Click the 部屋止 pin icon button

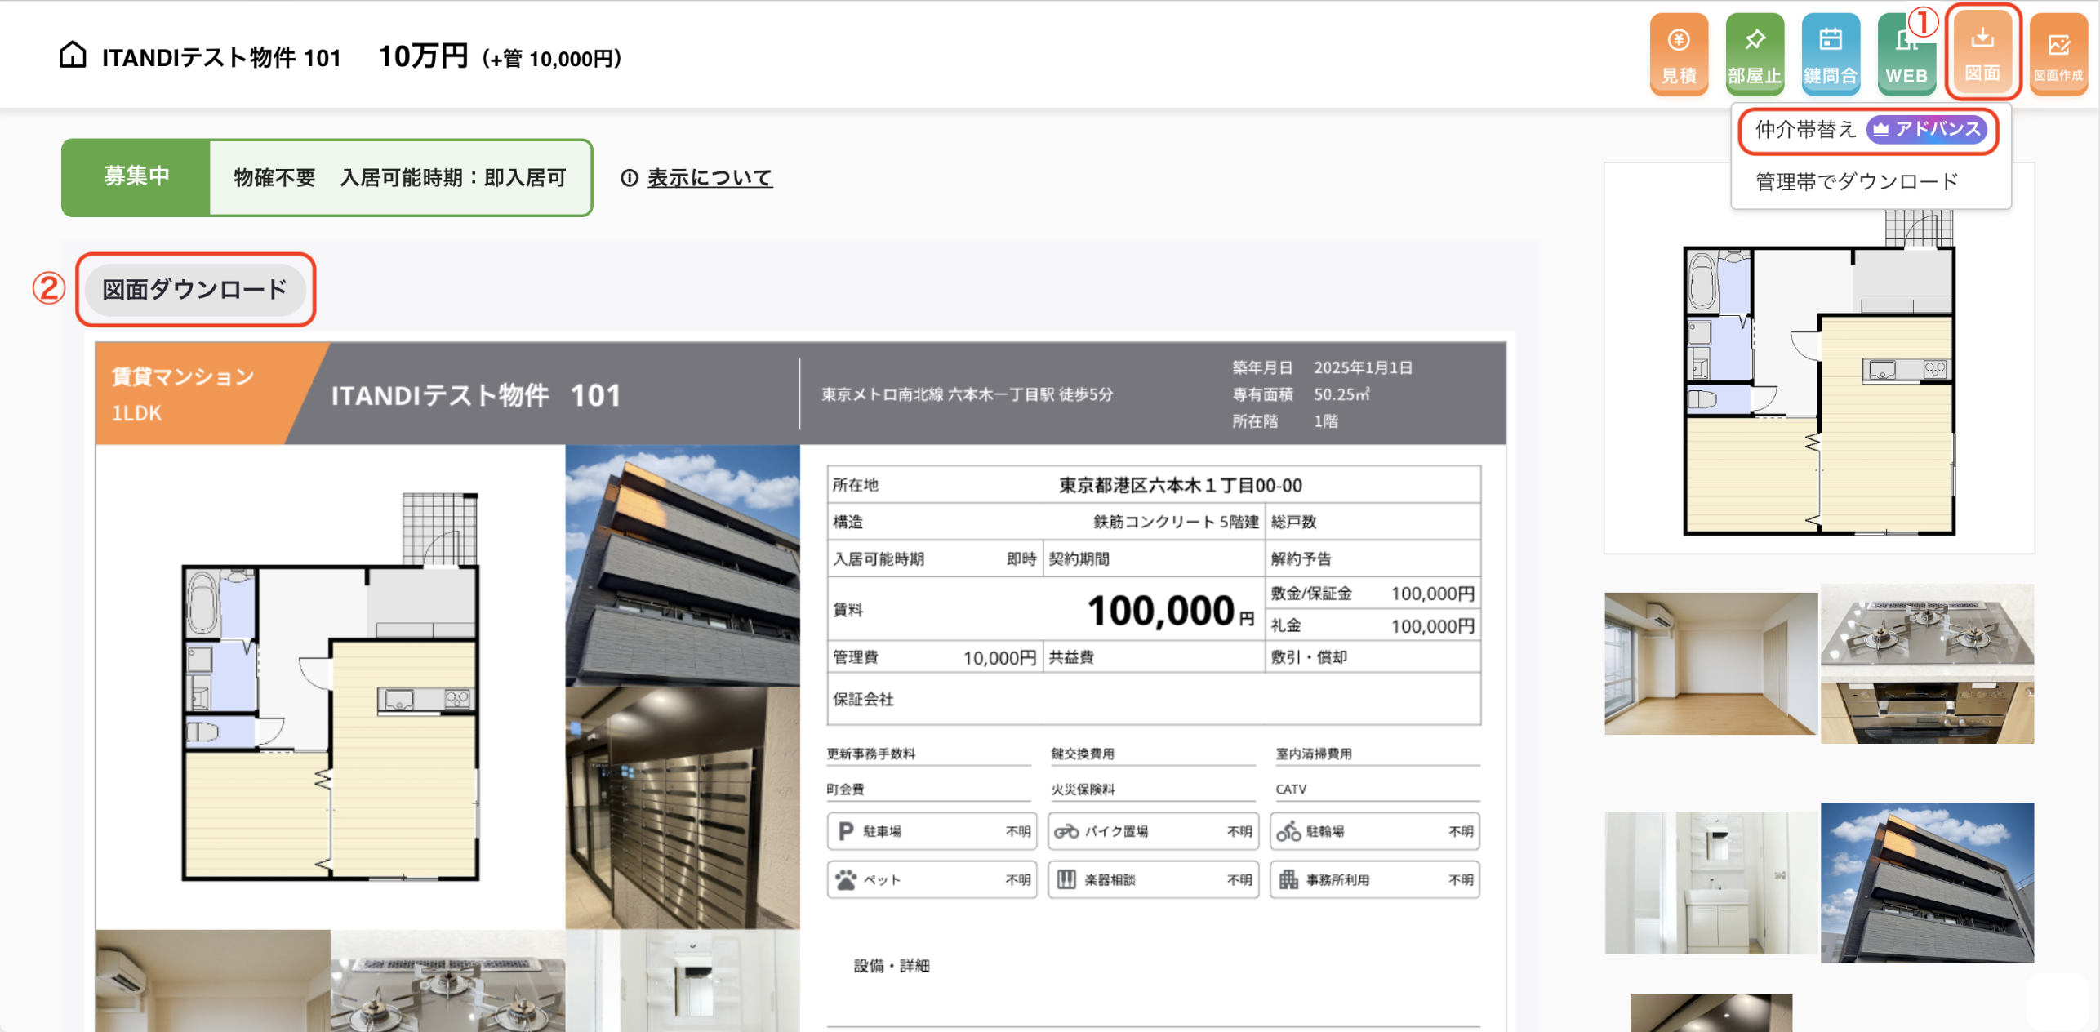(x=1755, y=54)
